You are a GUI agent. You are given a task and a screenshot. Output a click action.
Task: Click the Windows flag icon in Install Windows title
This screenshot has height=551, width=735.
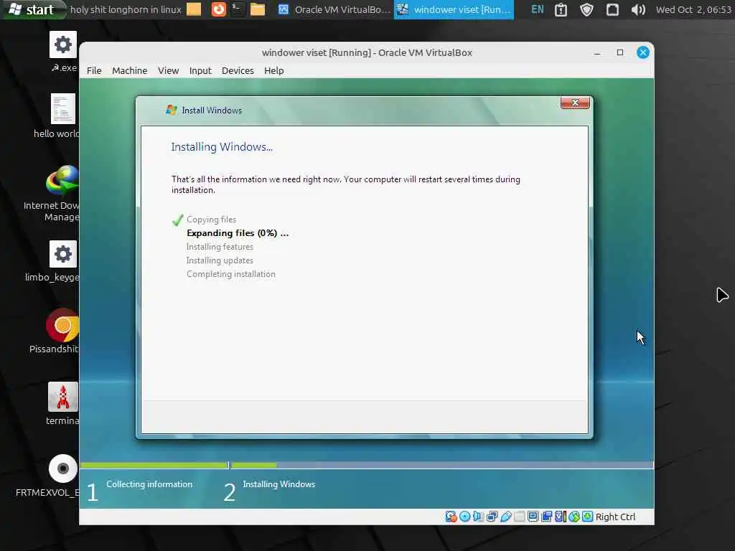pos(172,110)
